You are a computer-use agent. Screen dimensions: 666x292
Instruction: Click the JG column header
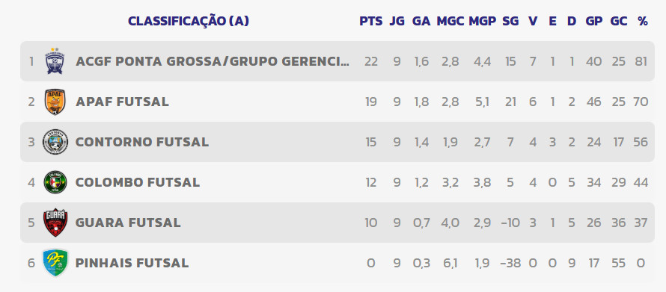click(x=397, y=21)
